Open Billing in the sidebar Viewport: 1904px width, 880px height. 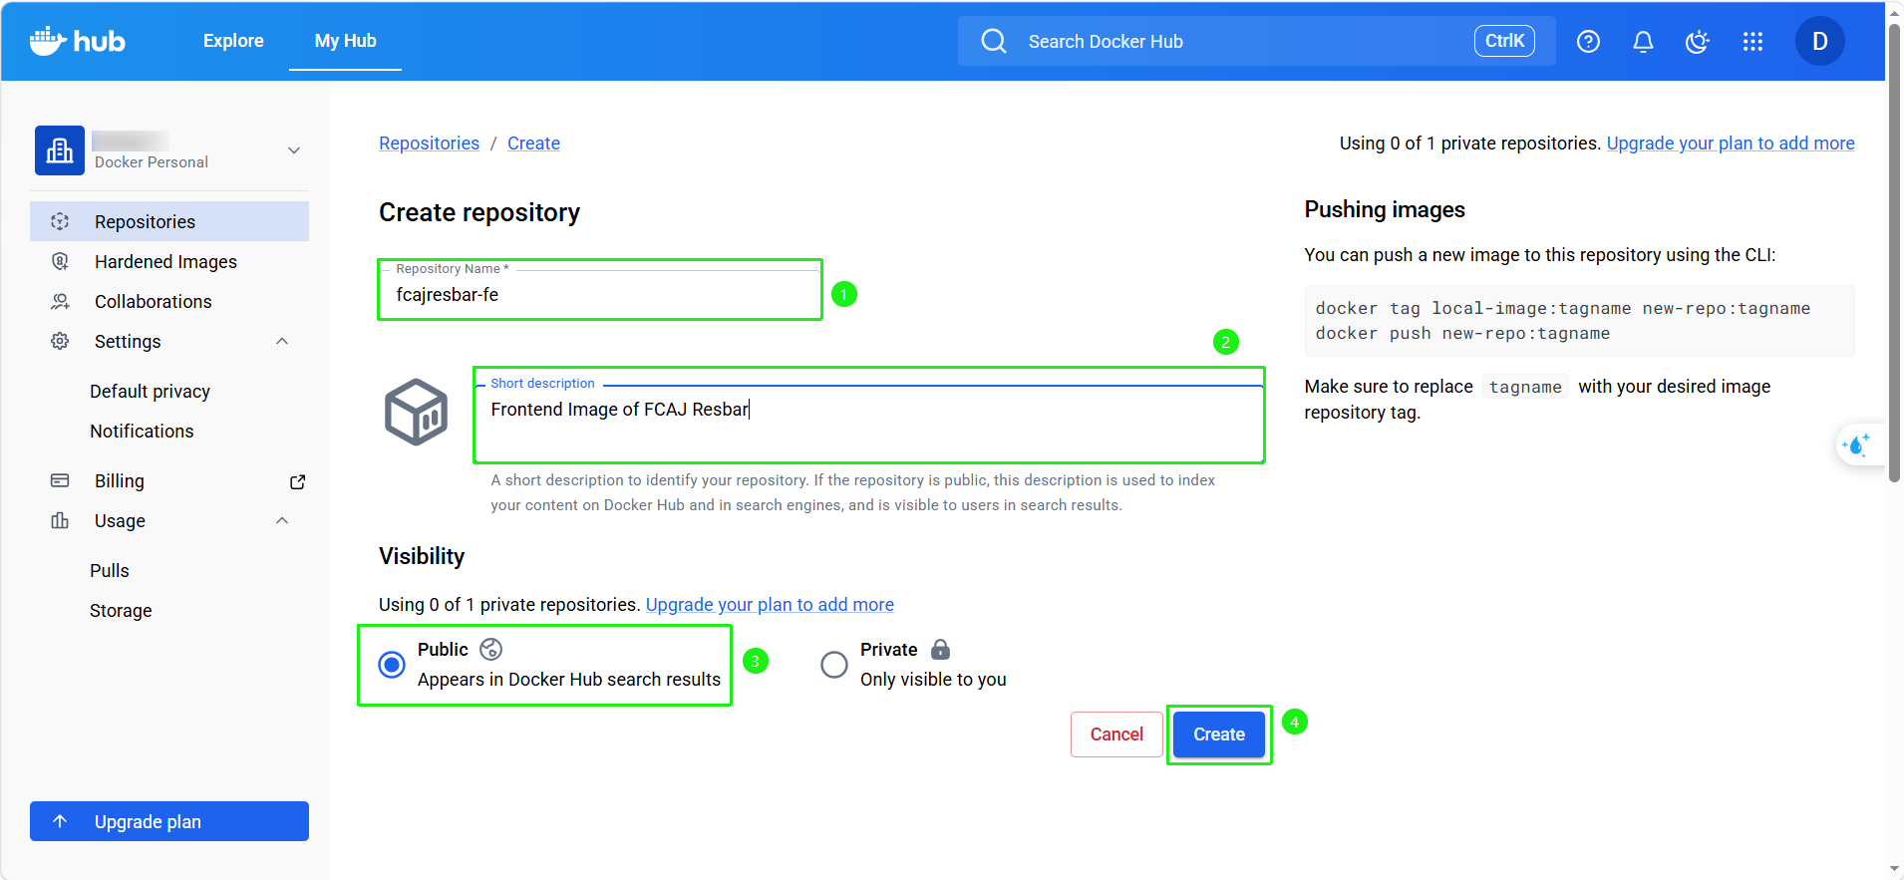point(120,480)
